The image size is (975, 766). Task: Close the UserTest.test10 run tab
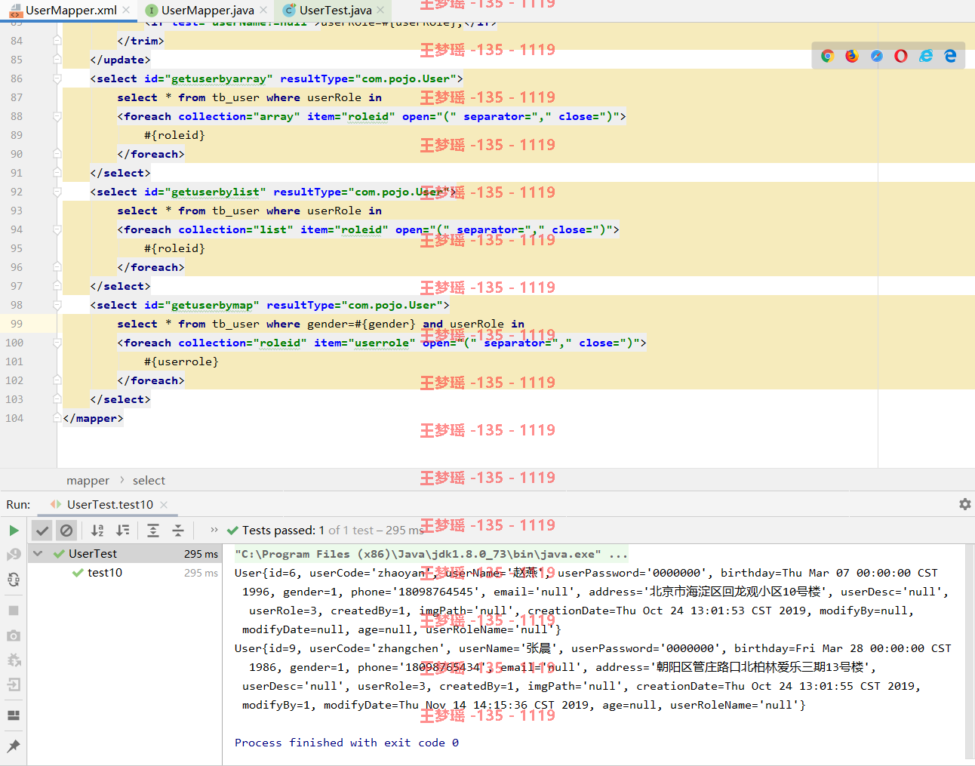click(x=164, y=504)
